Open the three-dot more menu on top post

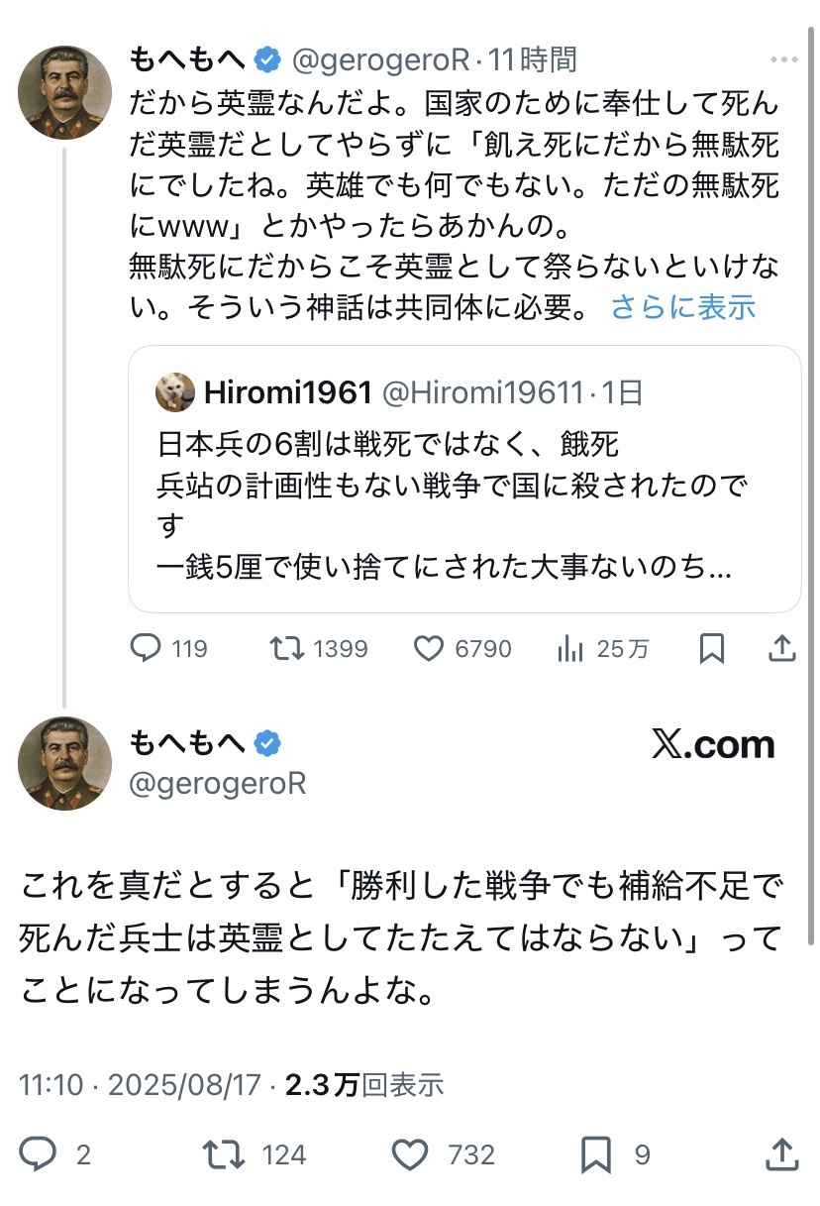[x=782, y=59]
